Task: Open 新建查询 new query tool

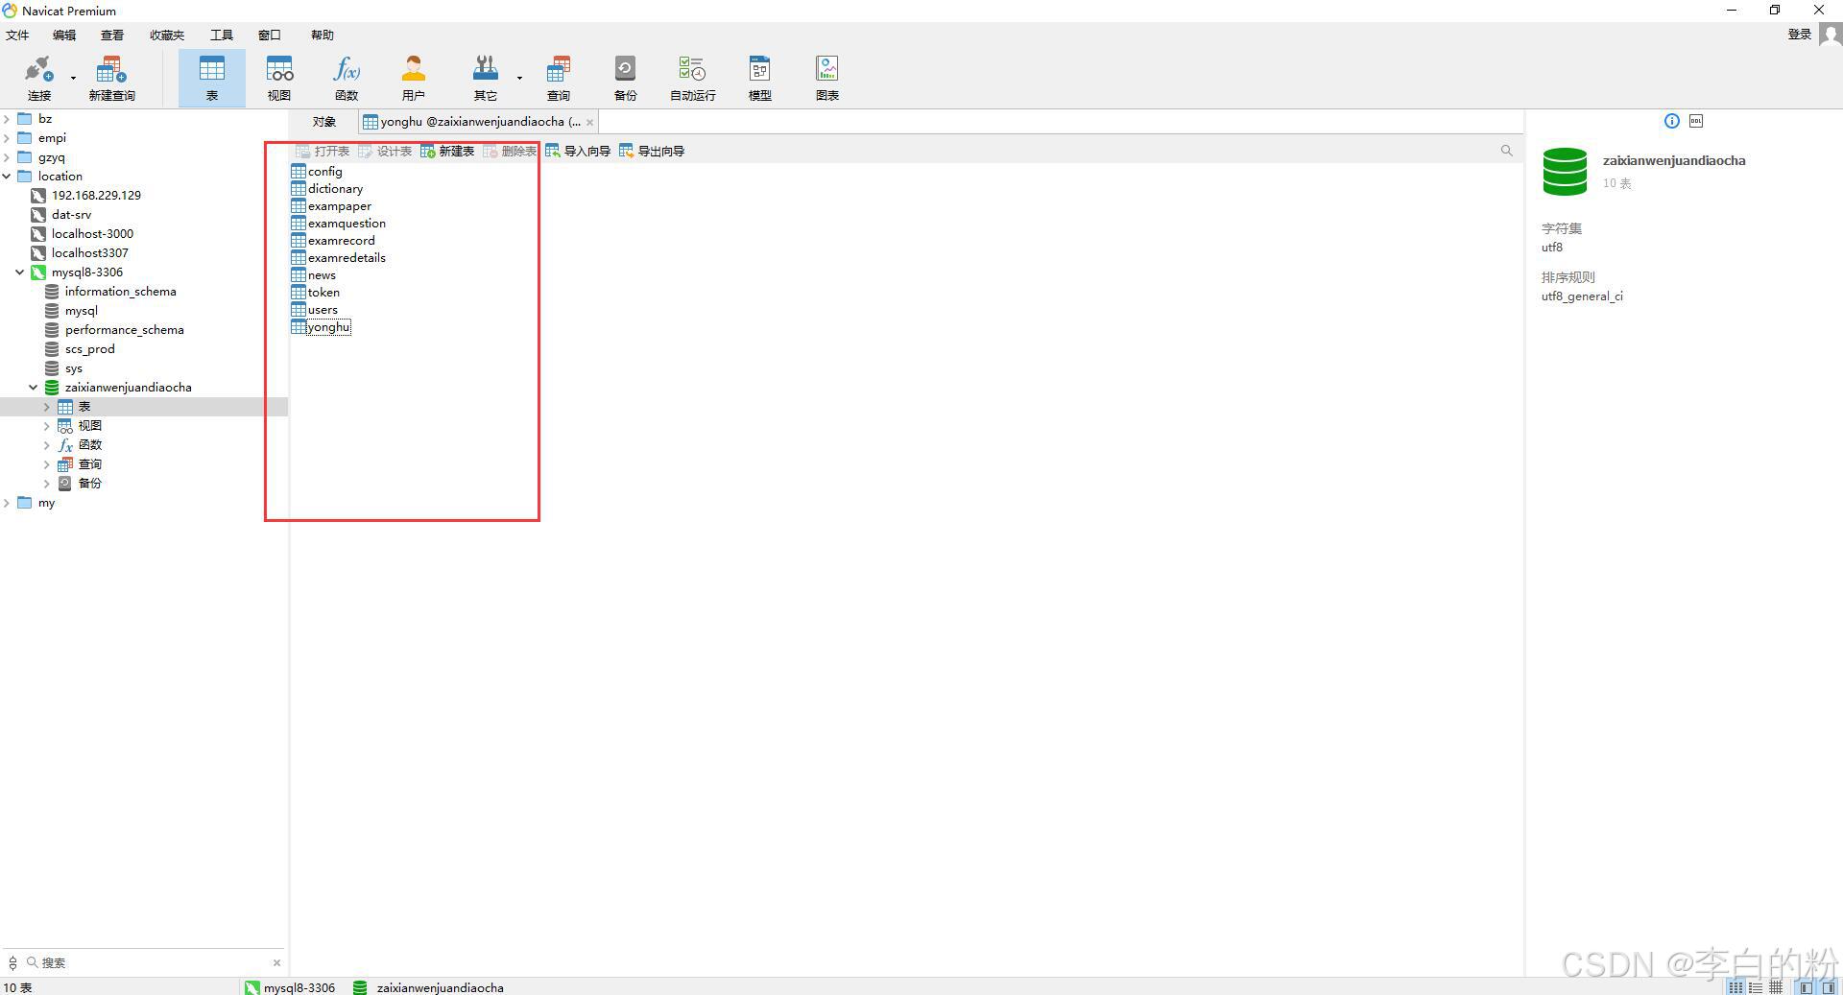Action: pos(111,78)
